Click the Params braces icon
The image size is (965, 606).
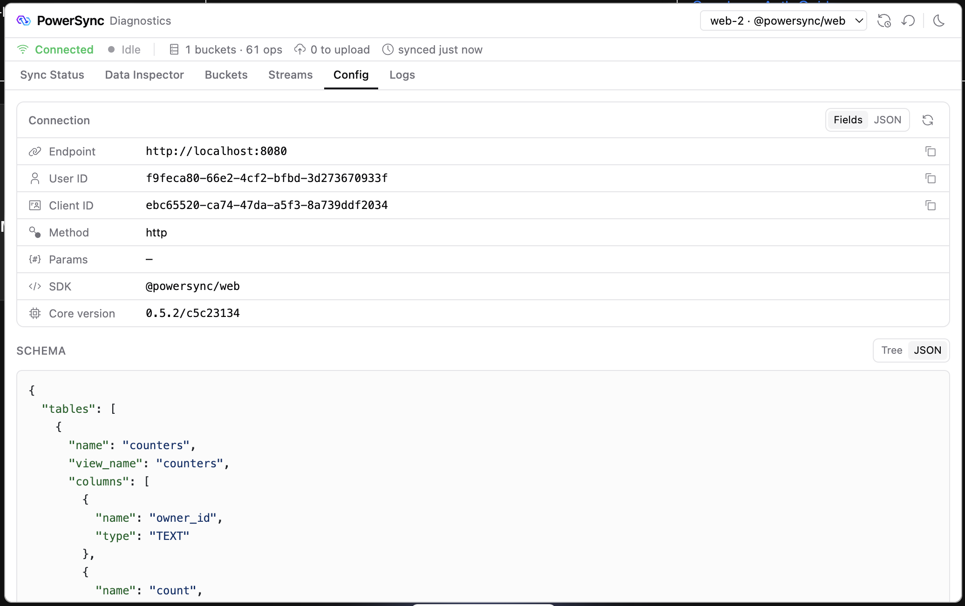pos(35,259)
